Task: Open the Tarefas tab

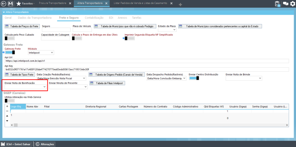Action: point(137,18)
